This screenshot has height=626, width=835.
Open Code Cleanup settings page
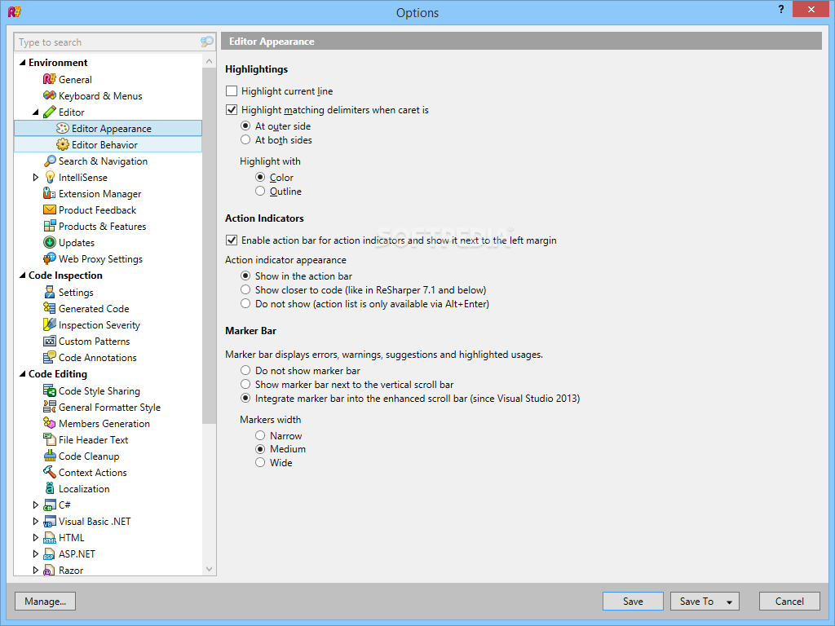pos(89,456)
